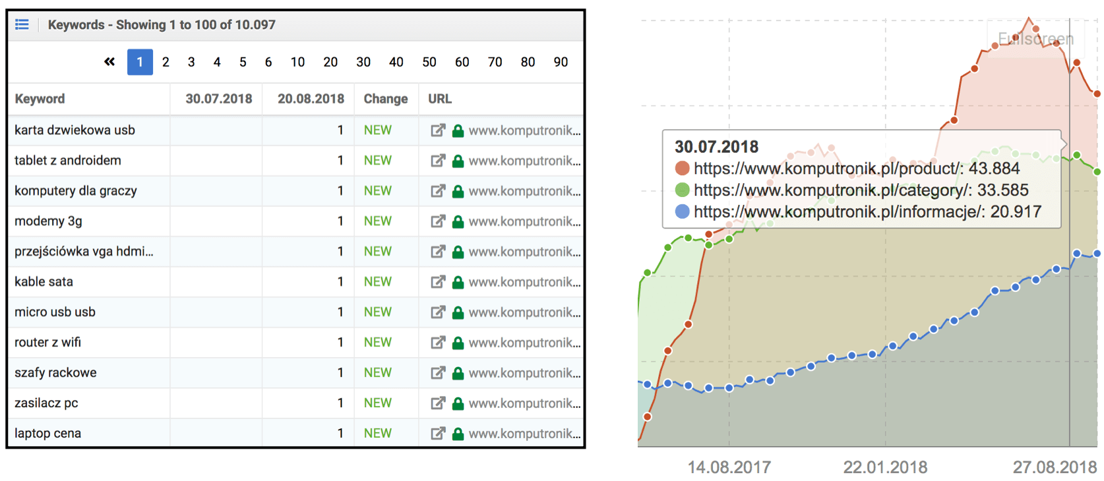This screenshot has height=481, width=1104.
Task: Select keyword 'tablet z androidem'
Action: pyautogui.click(x=68, y=161)
